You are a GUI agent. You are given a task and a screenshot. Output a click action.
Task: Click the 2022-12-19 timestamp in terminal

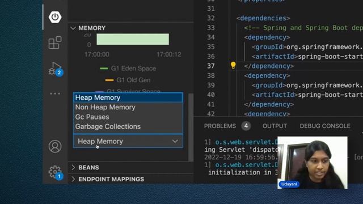[x=240, y=158]
